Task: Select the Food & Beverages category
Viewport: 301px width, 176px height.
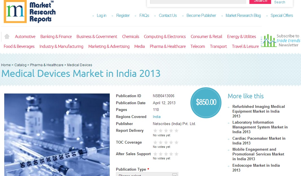Action: [x=19, y=46]
